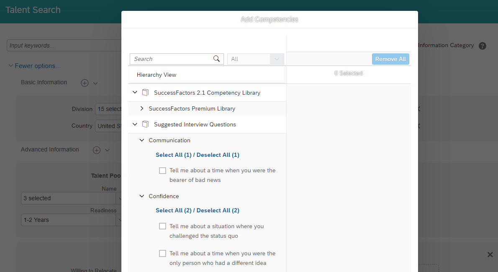Collapse SuccessFactors 2.1 Competency Library

[135, 93]
